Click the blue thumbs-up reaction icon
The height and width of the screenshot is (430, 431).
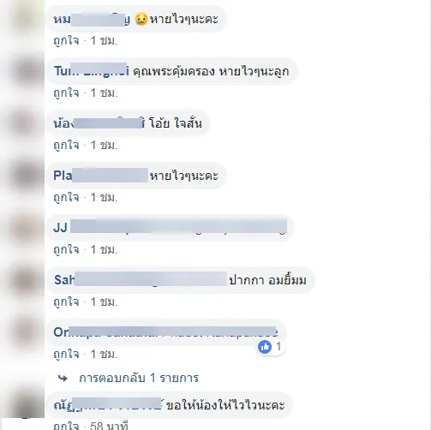pos(265,347)
